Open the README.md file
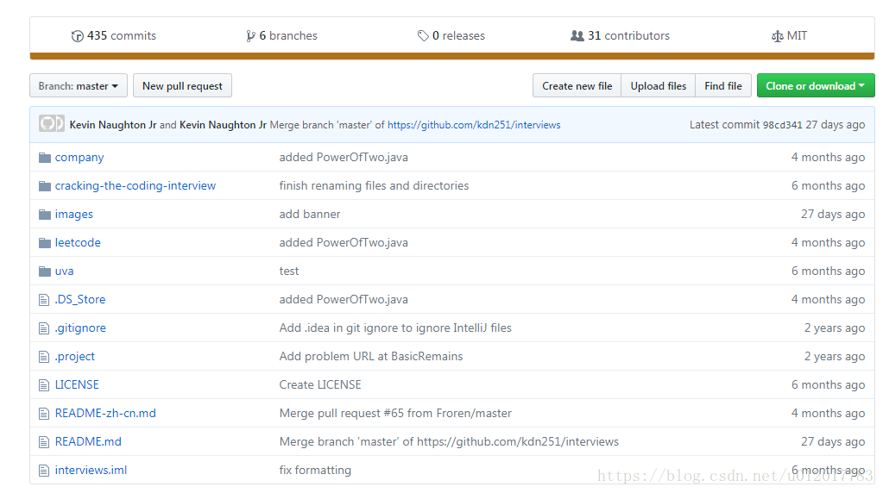883x493 pixels. coord(88,442)
